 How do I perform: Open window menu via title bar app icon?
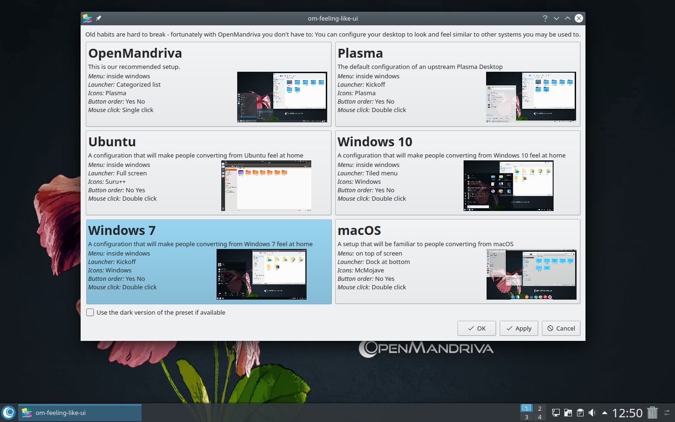pyautogui.click(x=87, y=18)
